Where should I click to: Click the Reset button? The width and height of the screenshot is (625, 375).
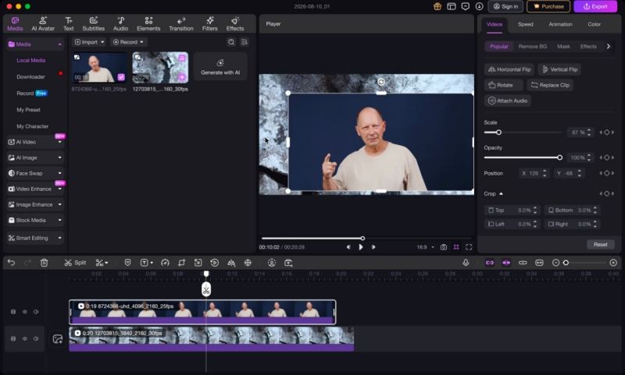pos(600,244)
